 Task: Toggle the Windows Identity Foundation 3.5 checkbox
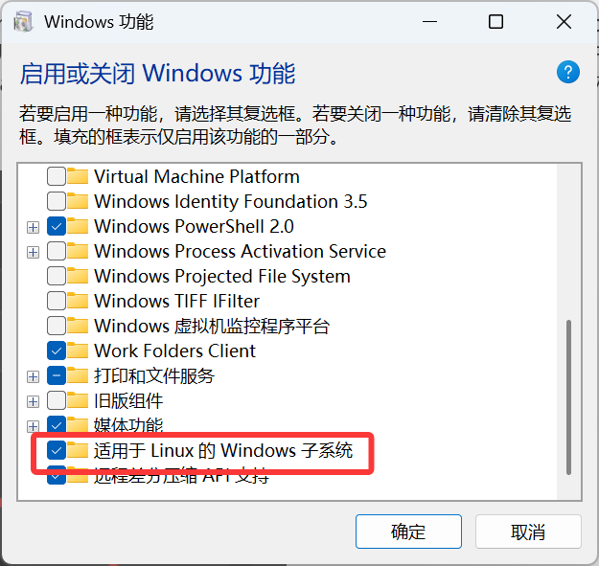[57, 201]
